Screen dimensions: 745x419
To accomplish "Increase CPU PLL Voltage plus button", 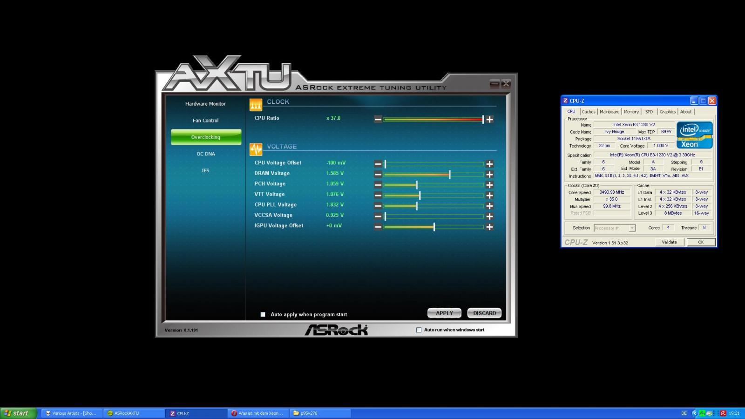I will coord(489,206).
